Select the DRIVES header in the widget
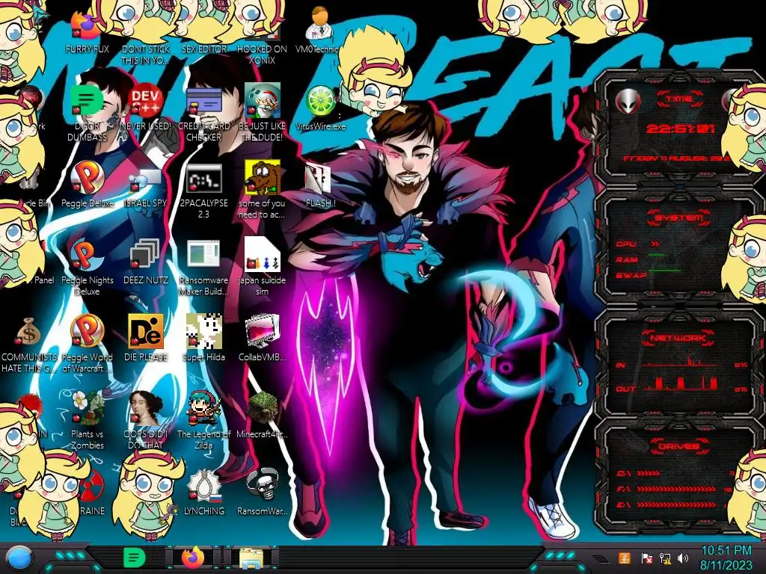Screen dimensions: 766x574 (678, 446)
